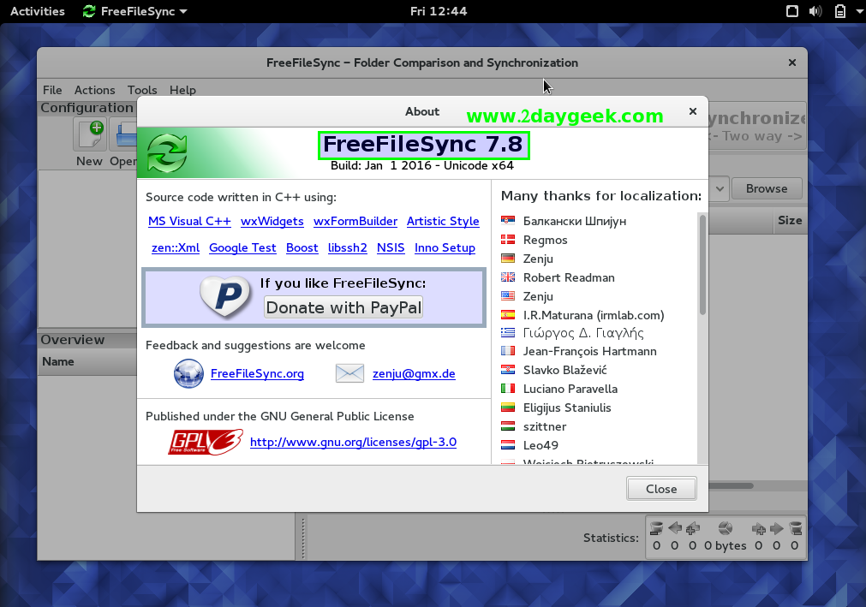Open the FreeFileSync app menu in top bar
The height and width of the screenshot is (607, 866).
click(x=134, y=11)
